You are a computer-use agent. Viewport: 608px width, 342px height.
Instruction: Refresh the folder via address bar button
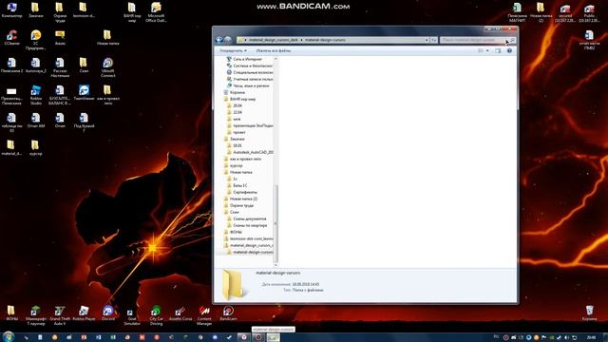(433, 40)
